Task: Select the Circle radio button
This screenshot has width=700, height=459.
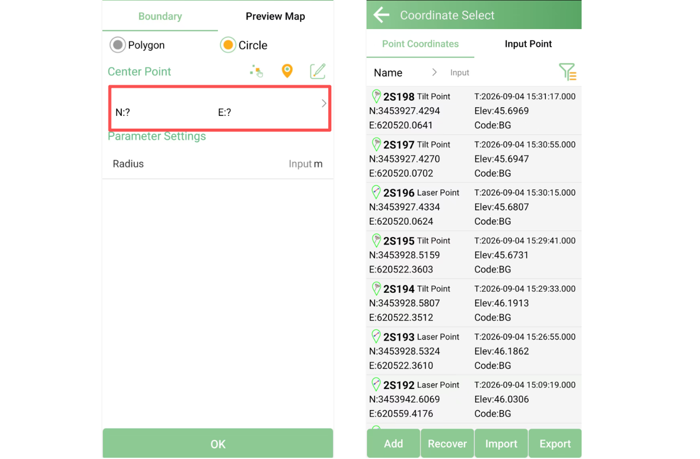Action: [228, 45]
